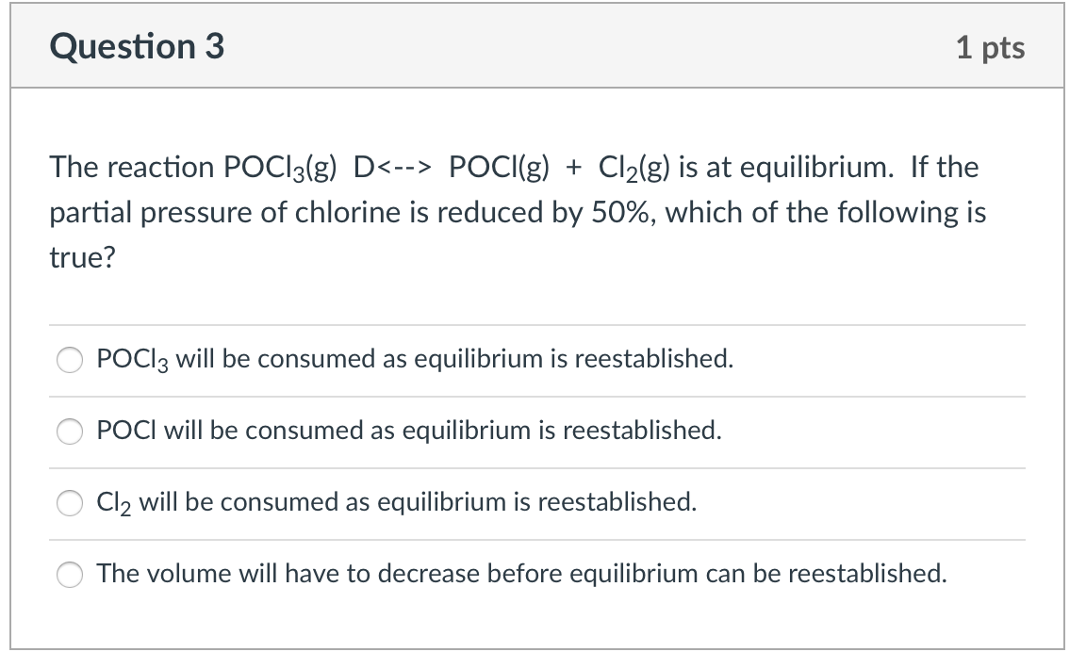
Task: Choose answer 'POCl3 will be consumed as equilibrium is reestablished'
Action: 413,359
